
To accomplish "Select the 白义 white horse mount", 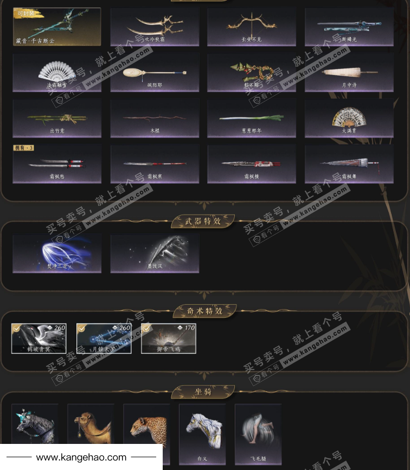I will pos(202,434).
